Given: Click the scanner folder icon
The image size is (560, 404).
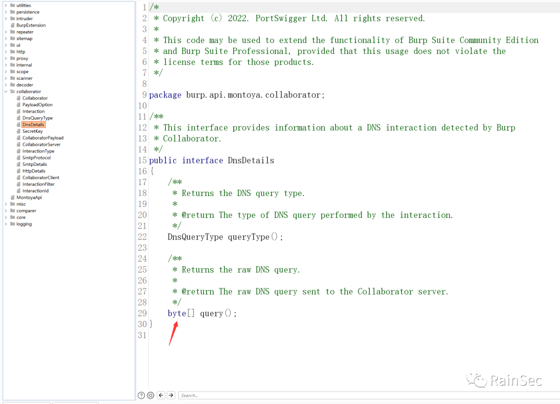Looking at the screenshot, I should 12,78.
